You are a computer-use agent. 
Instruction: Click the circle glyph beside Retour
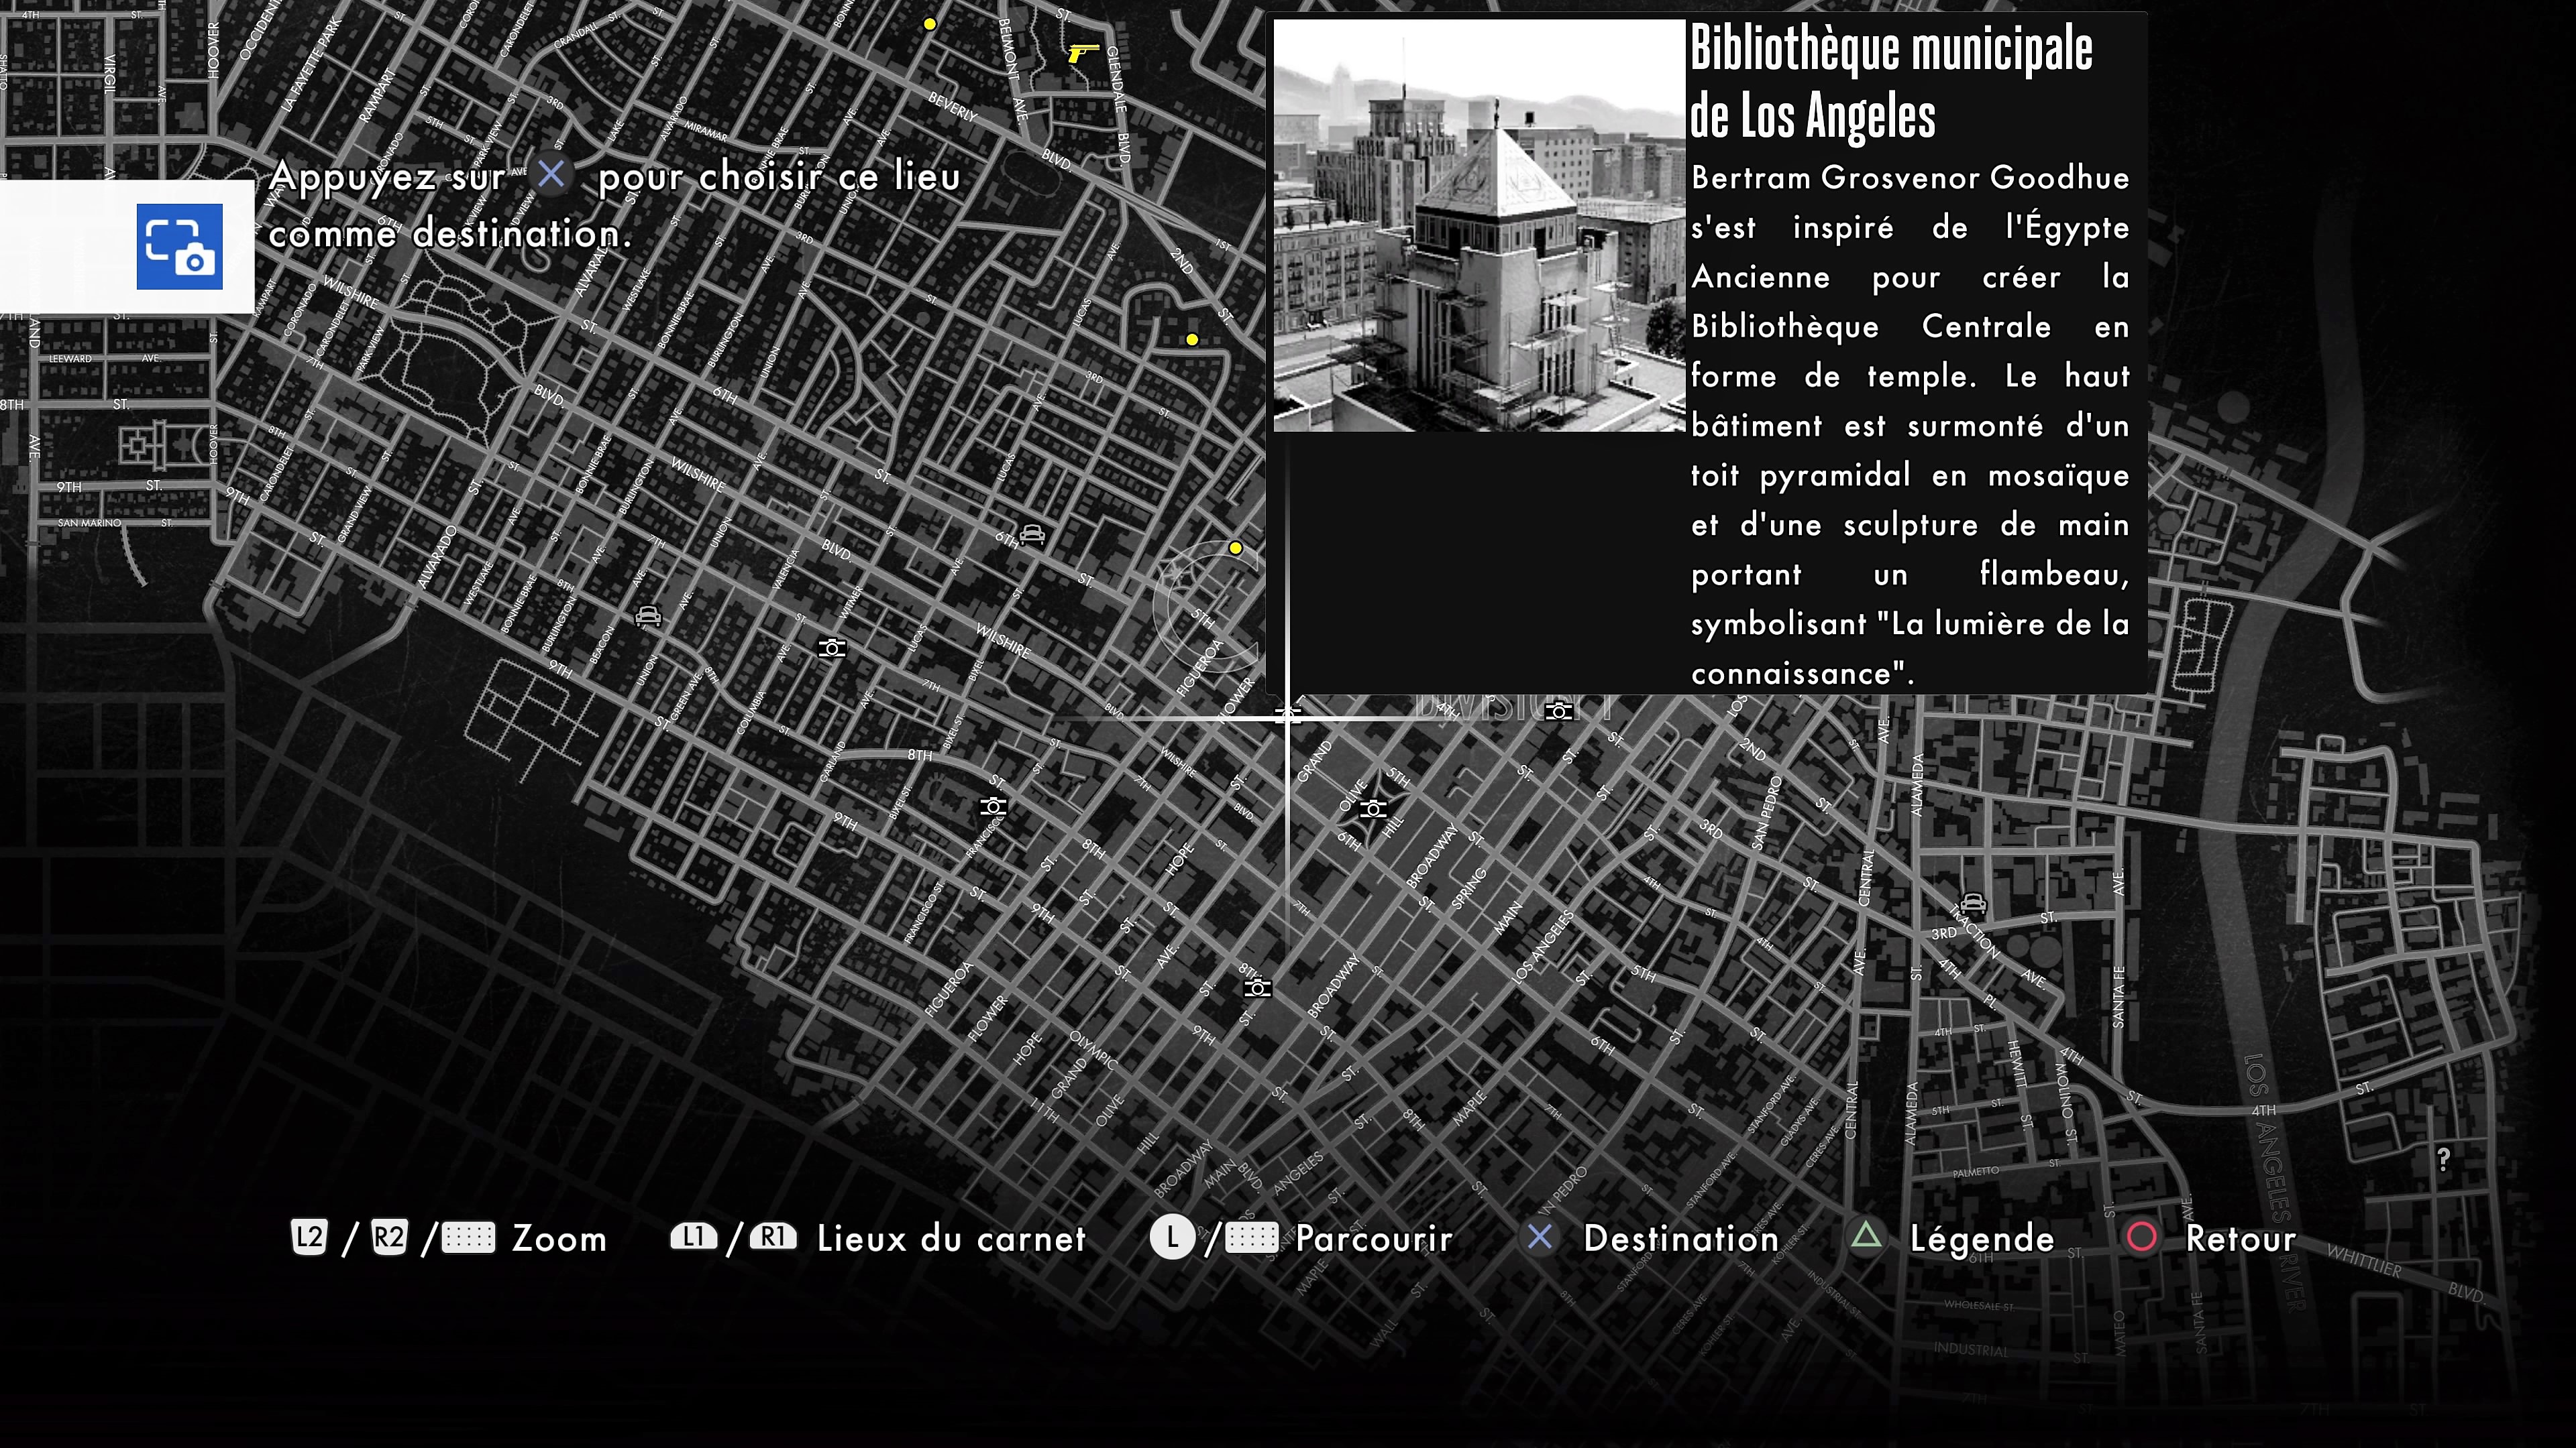[2142, 1237]
